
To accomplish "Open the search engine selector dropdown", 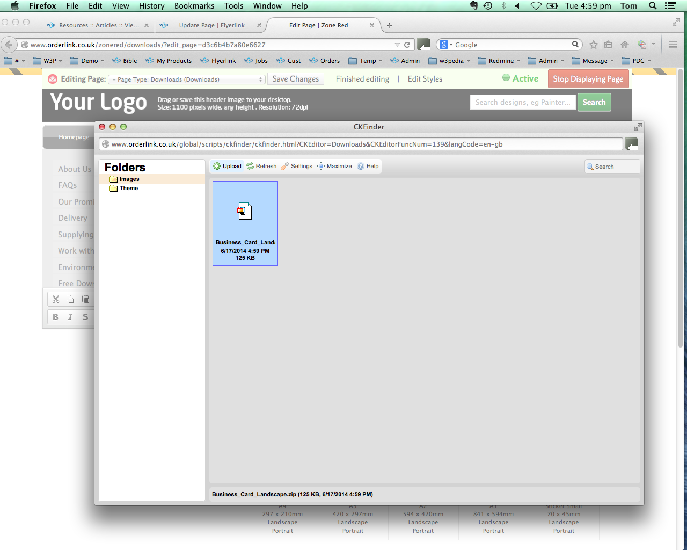I will coord(447,45).
